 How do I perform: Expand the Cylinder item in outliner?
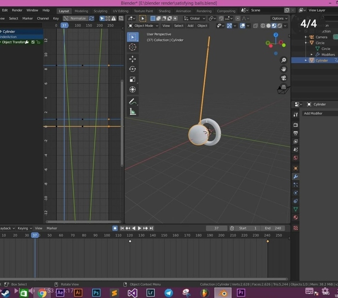[x=306, y=60]
